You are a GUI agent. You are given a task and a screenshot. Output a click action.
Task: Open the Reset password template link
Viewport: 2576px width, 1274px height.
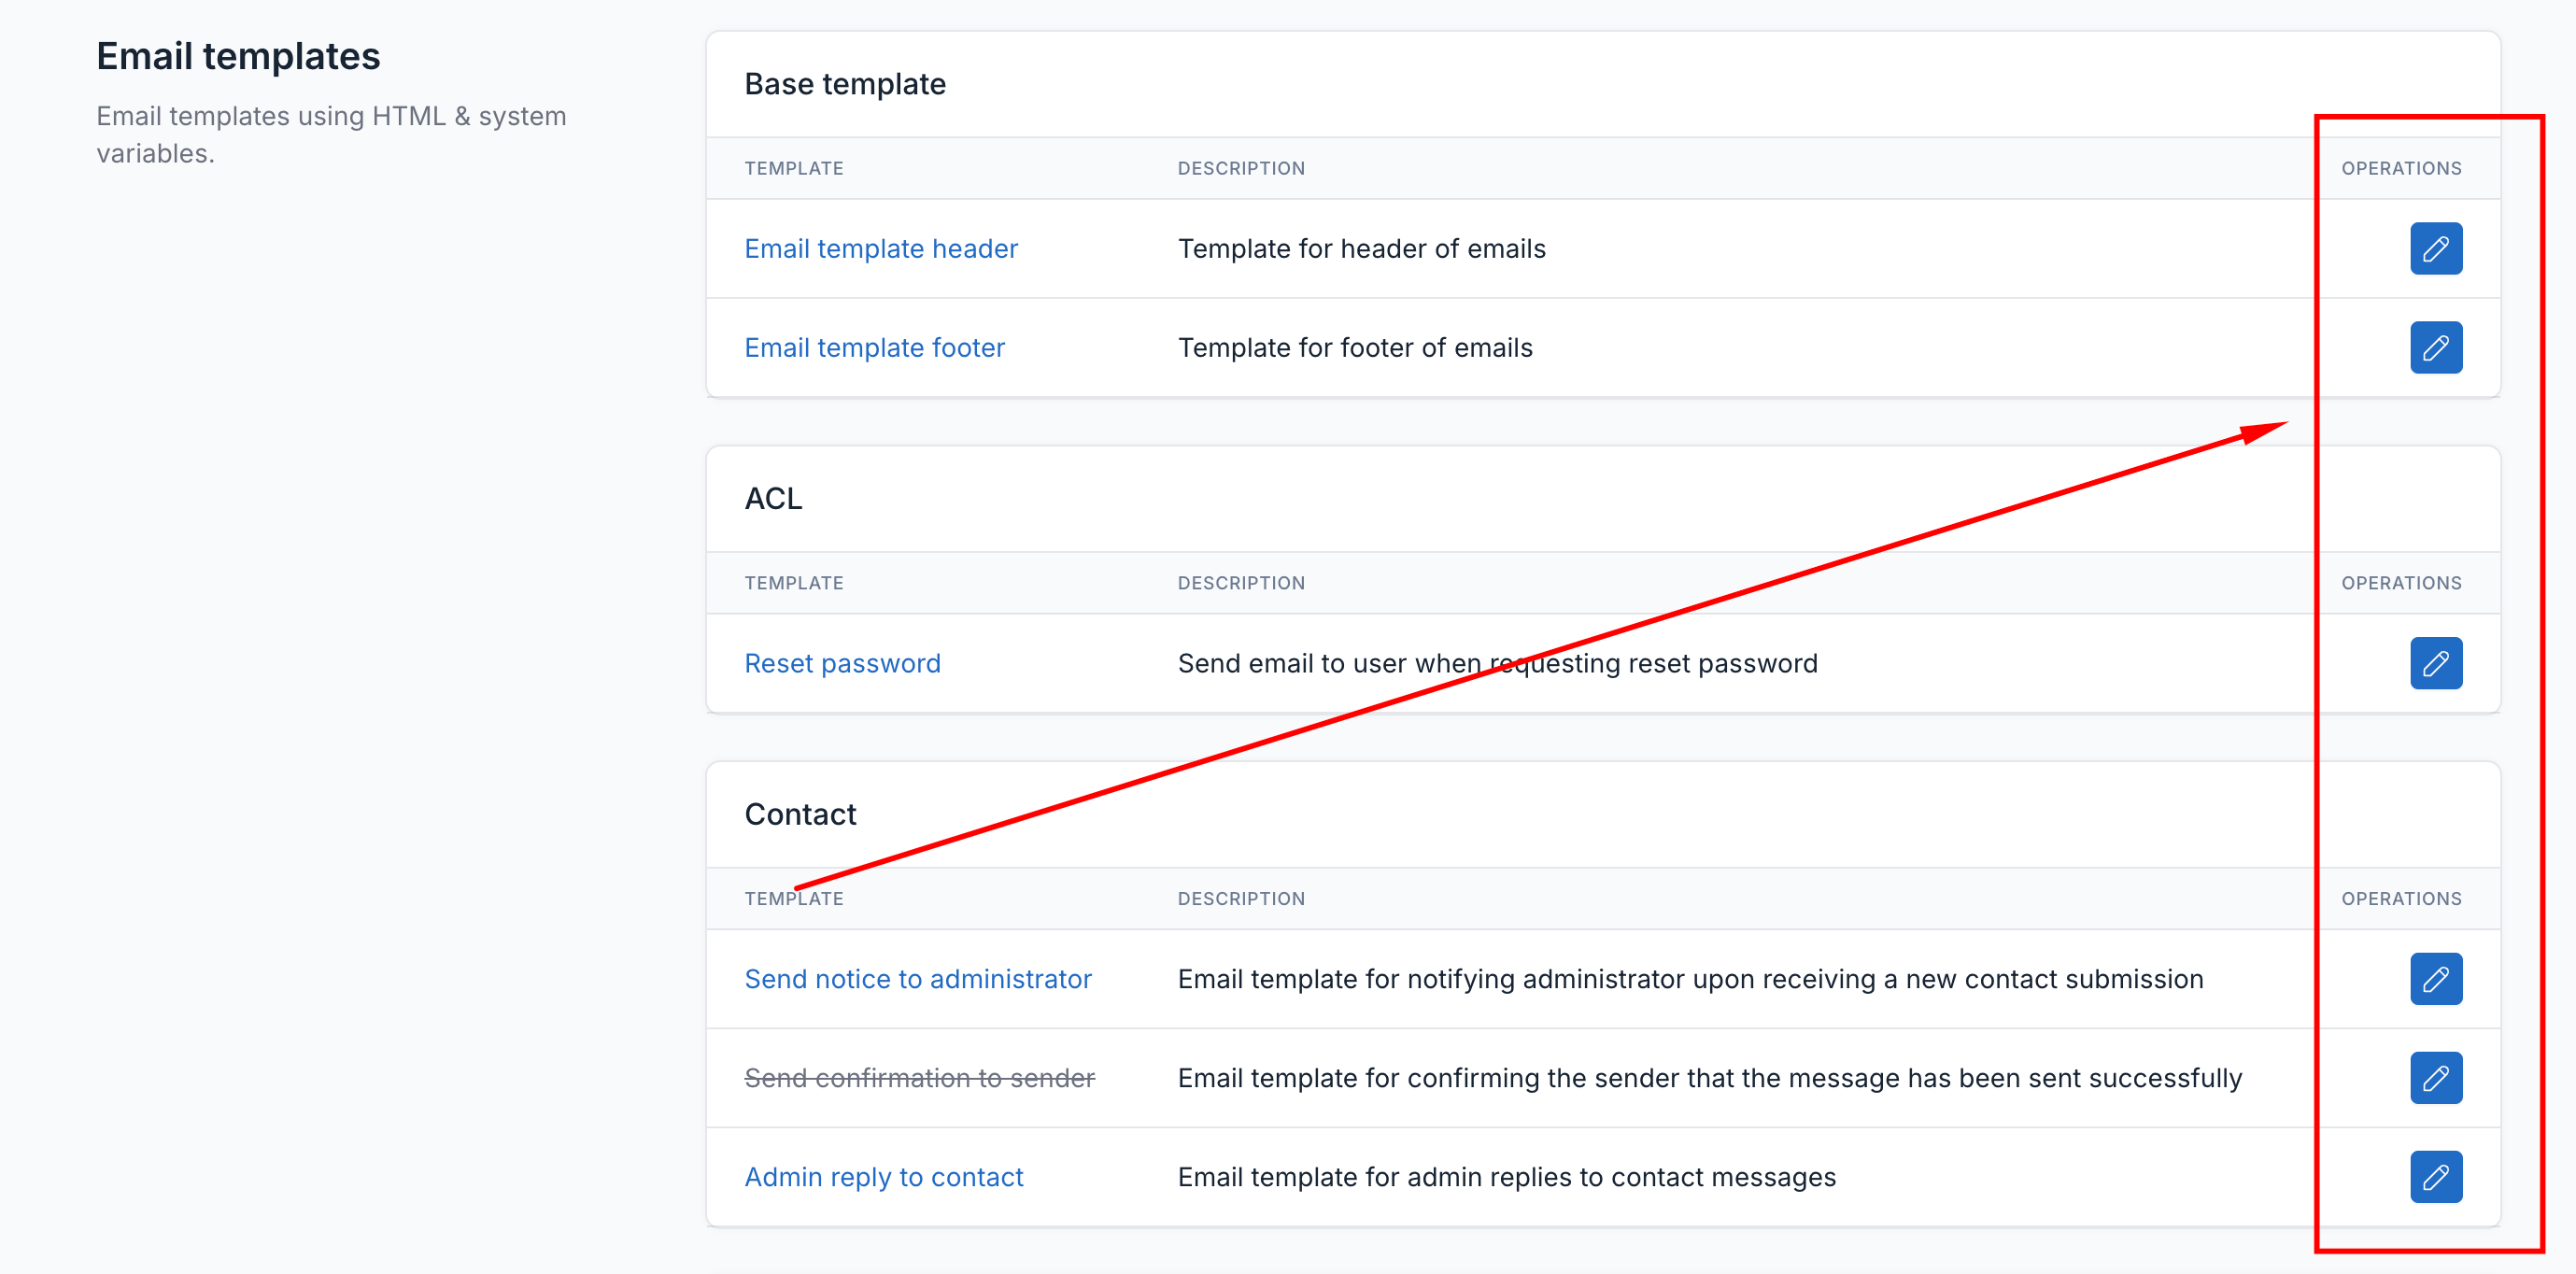pos(842,663)
